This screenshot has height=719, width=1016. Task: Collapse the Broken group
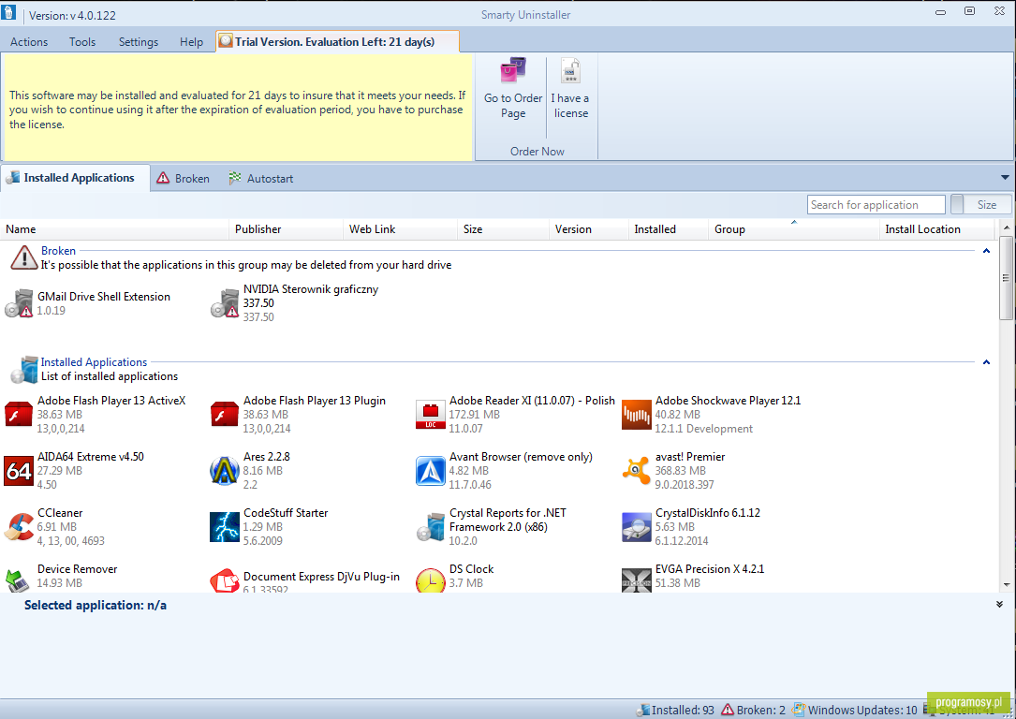[x=986, y=251]
